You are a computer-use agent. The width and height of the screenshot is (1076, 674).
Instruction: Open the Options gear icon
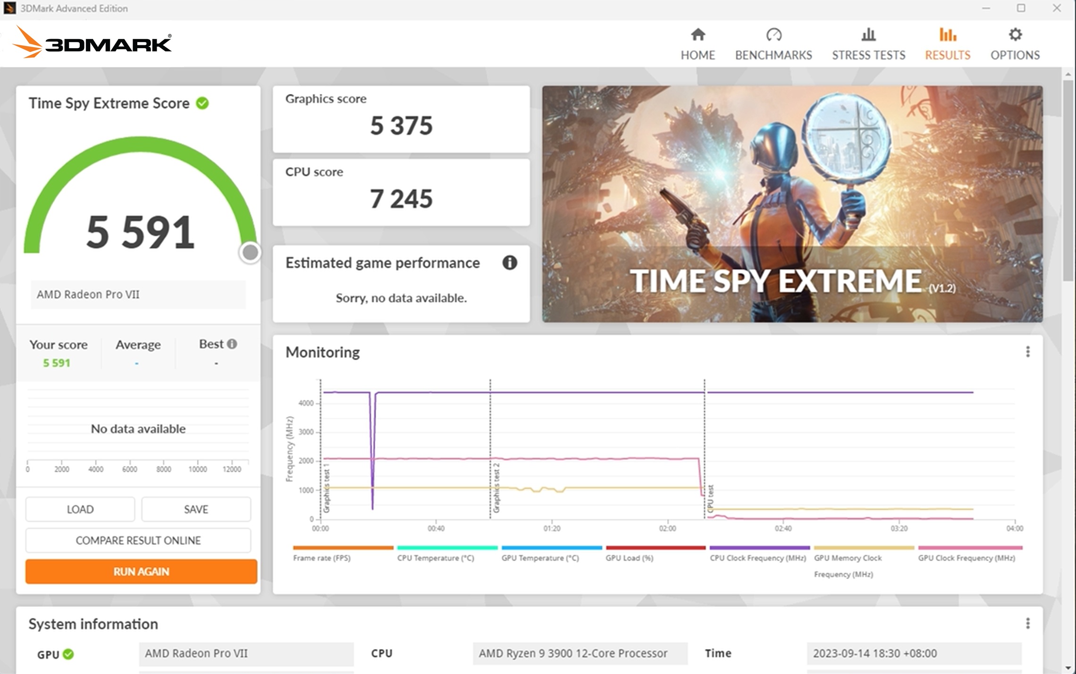1015,34
